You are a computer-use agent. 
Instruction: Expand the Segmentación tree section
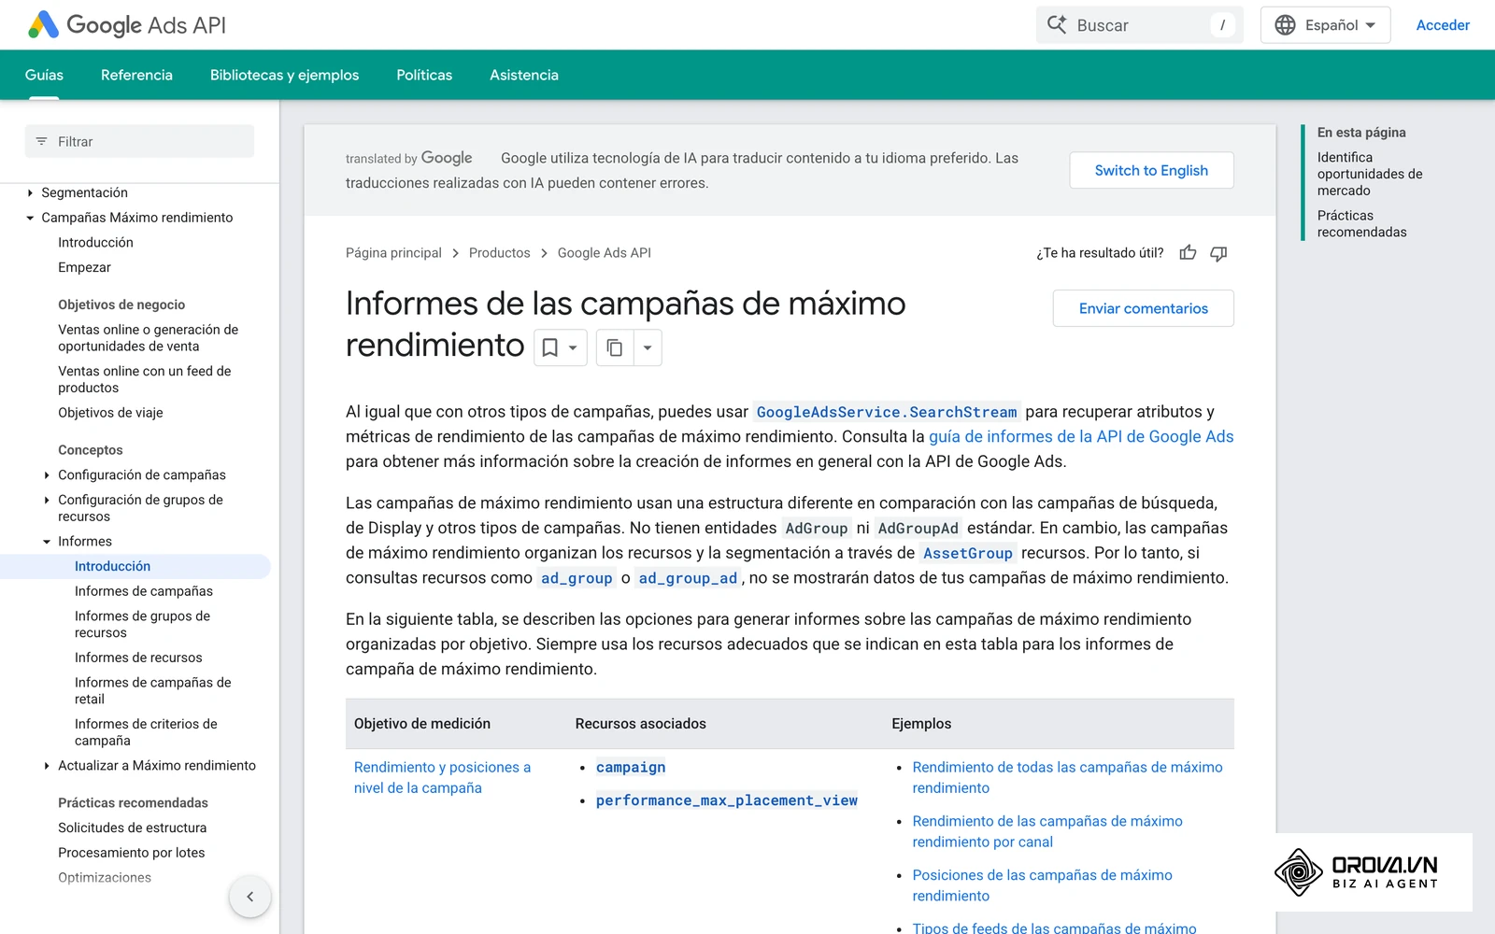(x=30, y=192)
